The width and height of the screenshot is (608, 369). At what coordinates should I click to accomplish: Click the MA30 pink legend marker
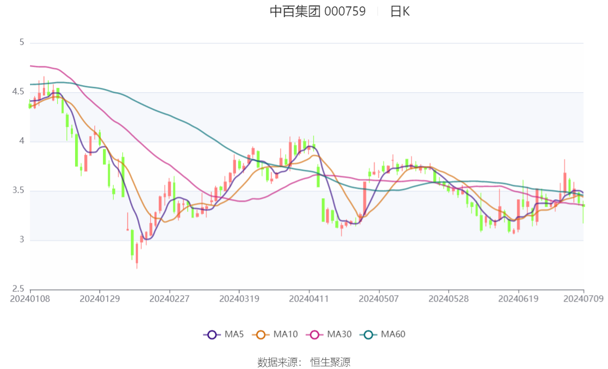315,335
